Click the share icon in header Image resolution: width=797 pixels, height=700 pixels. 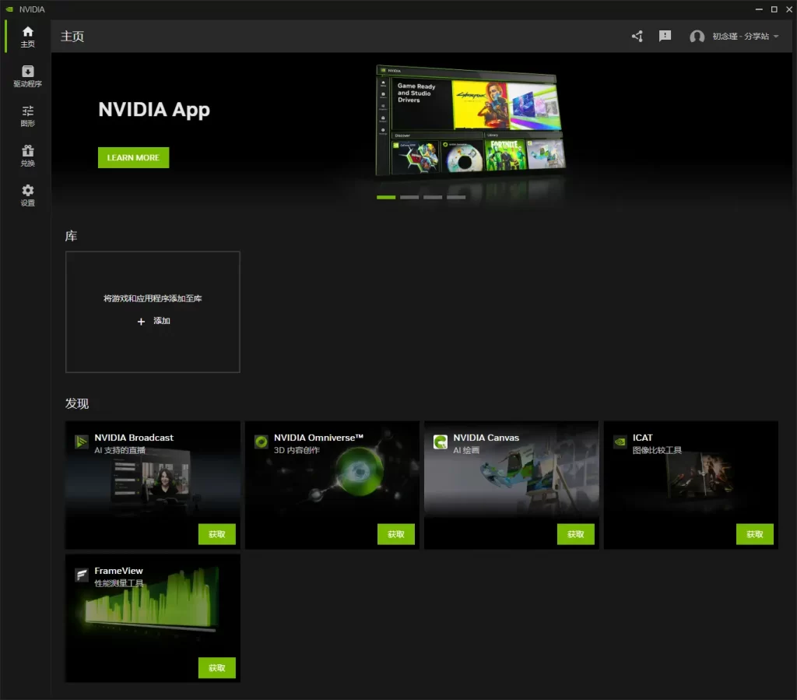tap(637, 36)
